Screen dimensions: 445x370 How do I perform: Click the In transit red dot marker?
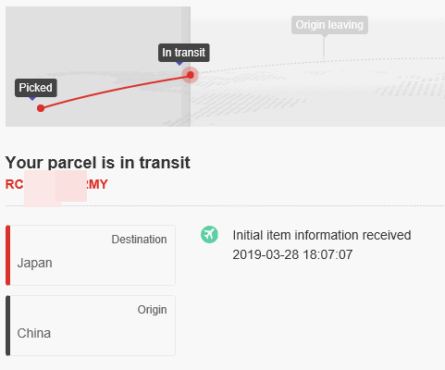[191, 75]
